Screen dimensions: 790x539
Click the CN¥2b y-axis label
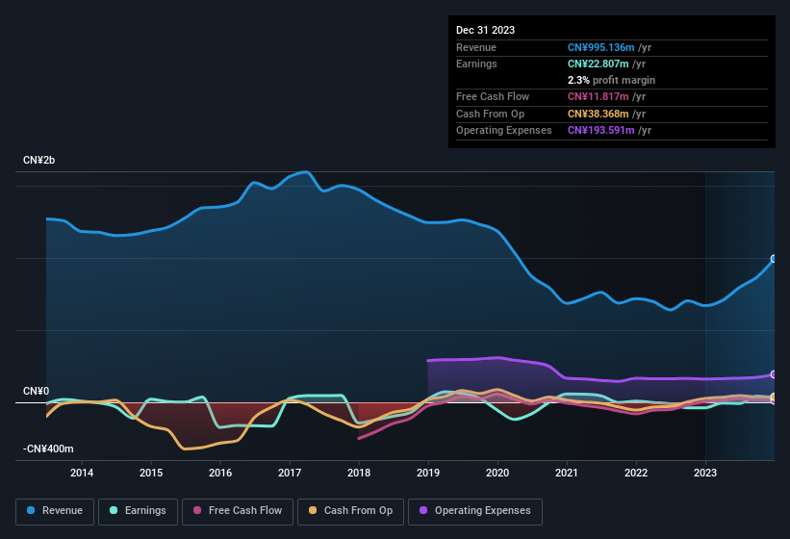[39, 160]
